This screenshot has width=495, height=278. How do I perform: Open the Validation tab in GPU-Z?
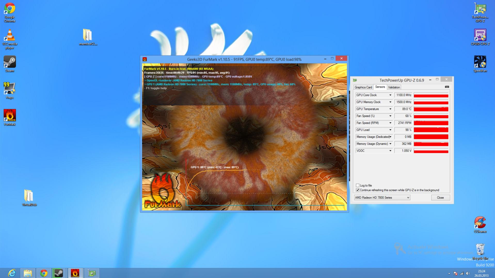394,87
